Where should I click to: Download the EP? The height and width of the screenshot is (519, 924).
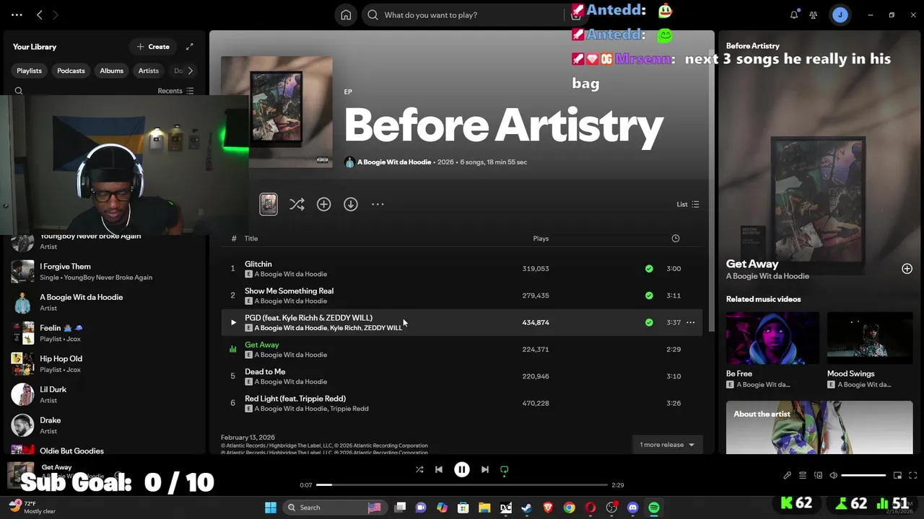point(351,205)
